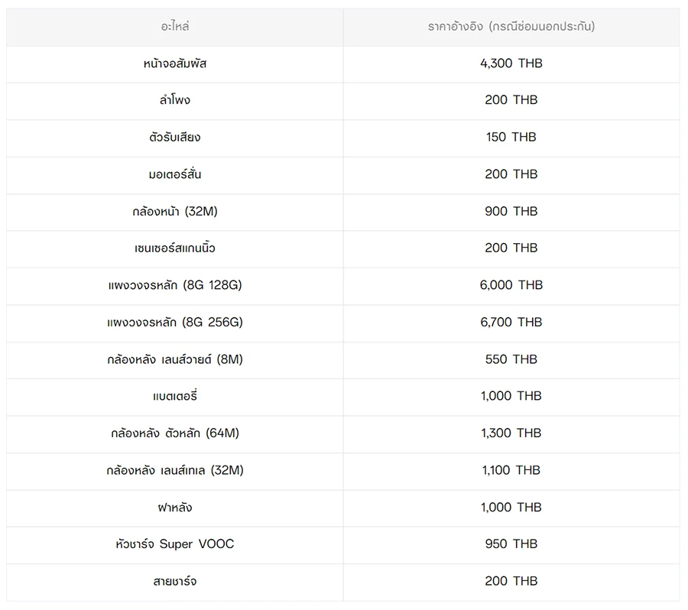This screenshot has width=688, height=610.
Task: Click the ฝาหลัง part name
Action: point(175,507)
